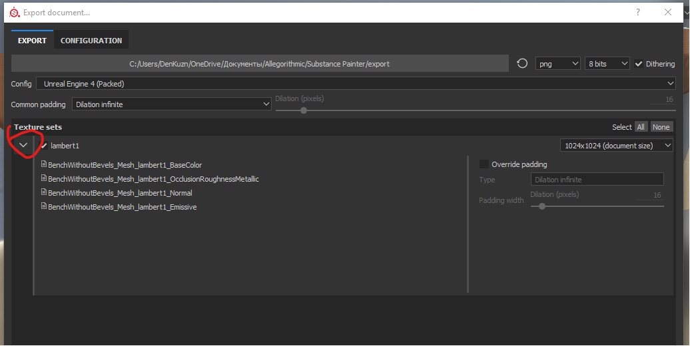Click Select None texture sets button
The image size is (690, 346).
[x=661, y=127]
